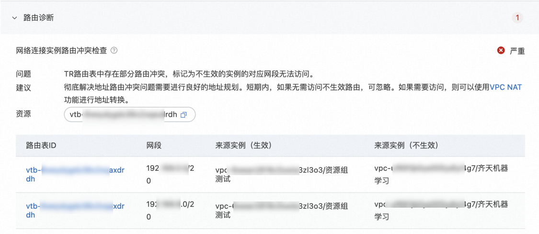Click the 路由诊断 section title
This screenshot has height=234, width=539.
[39, 18]
